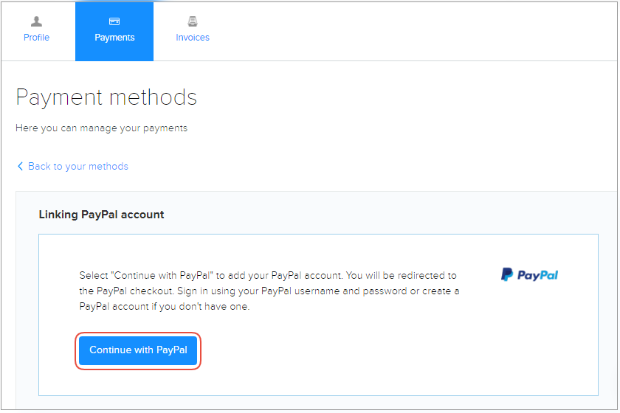This screenshot has height=413, width=620.
Task: Click the Linking PayPal account section title
Action: 101,215
